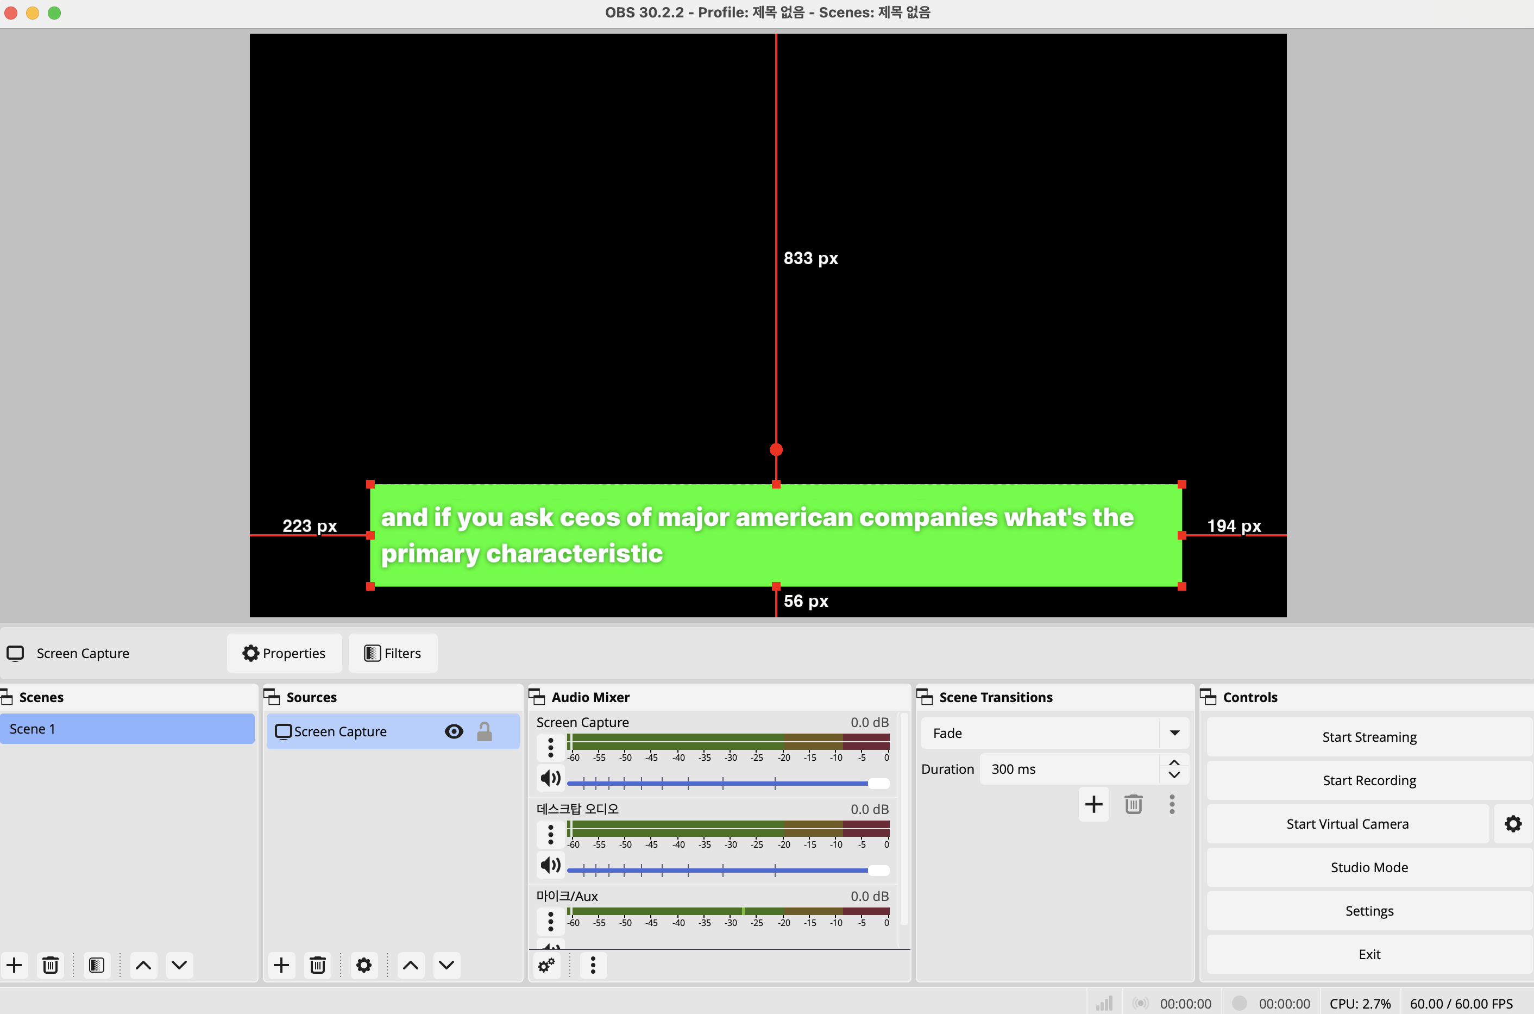
Task: Add a new source with plus icon
Action: (281, 966)
